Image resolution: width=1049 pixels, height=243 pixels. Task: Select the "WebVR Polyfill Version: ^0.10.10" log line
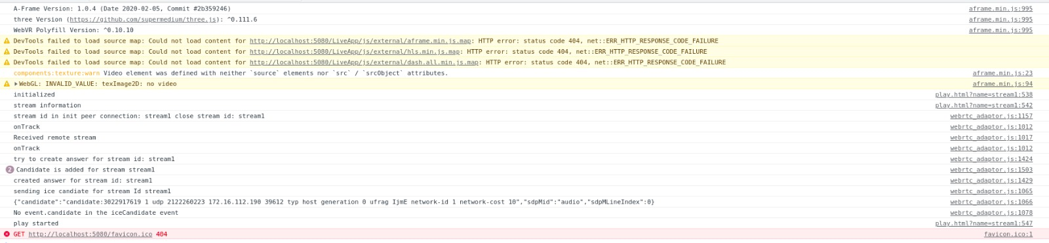click(73, 30)
